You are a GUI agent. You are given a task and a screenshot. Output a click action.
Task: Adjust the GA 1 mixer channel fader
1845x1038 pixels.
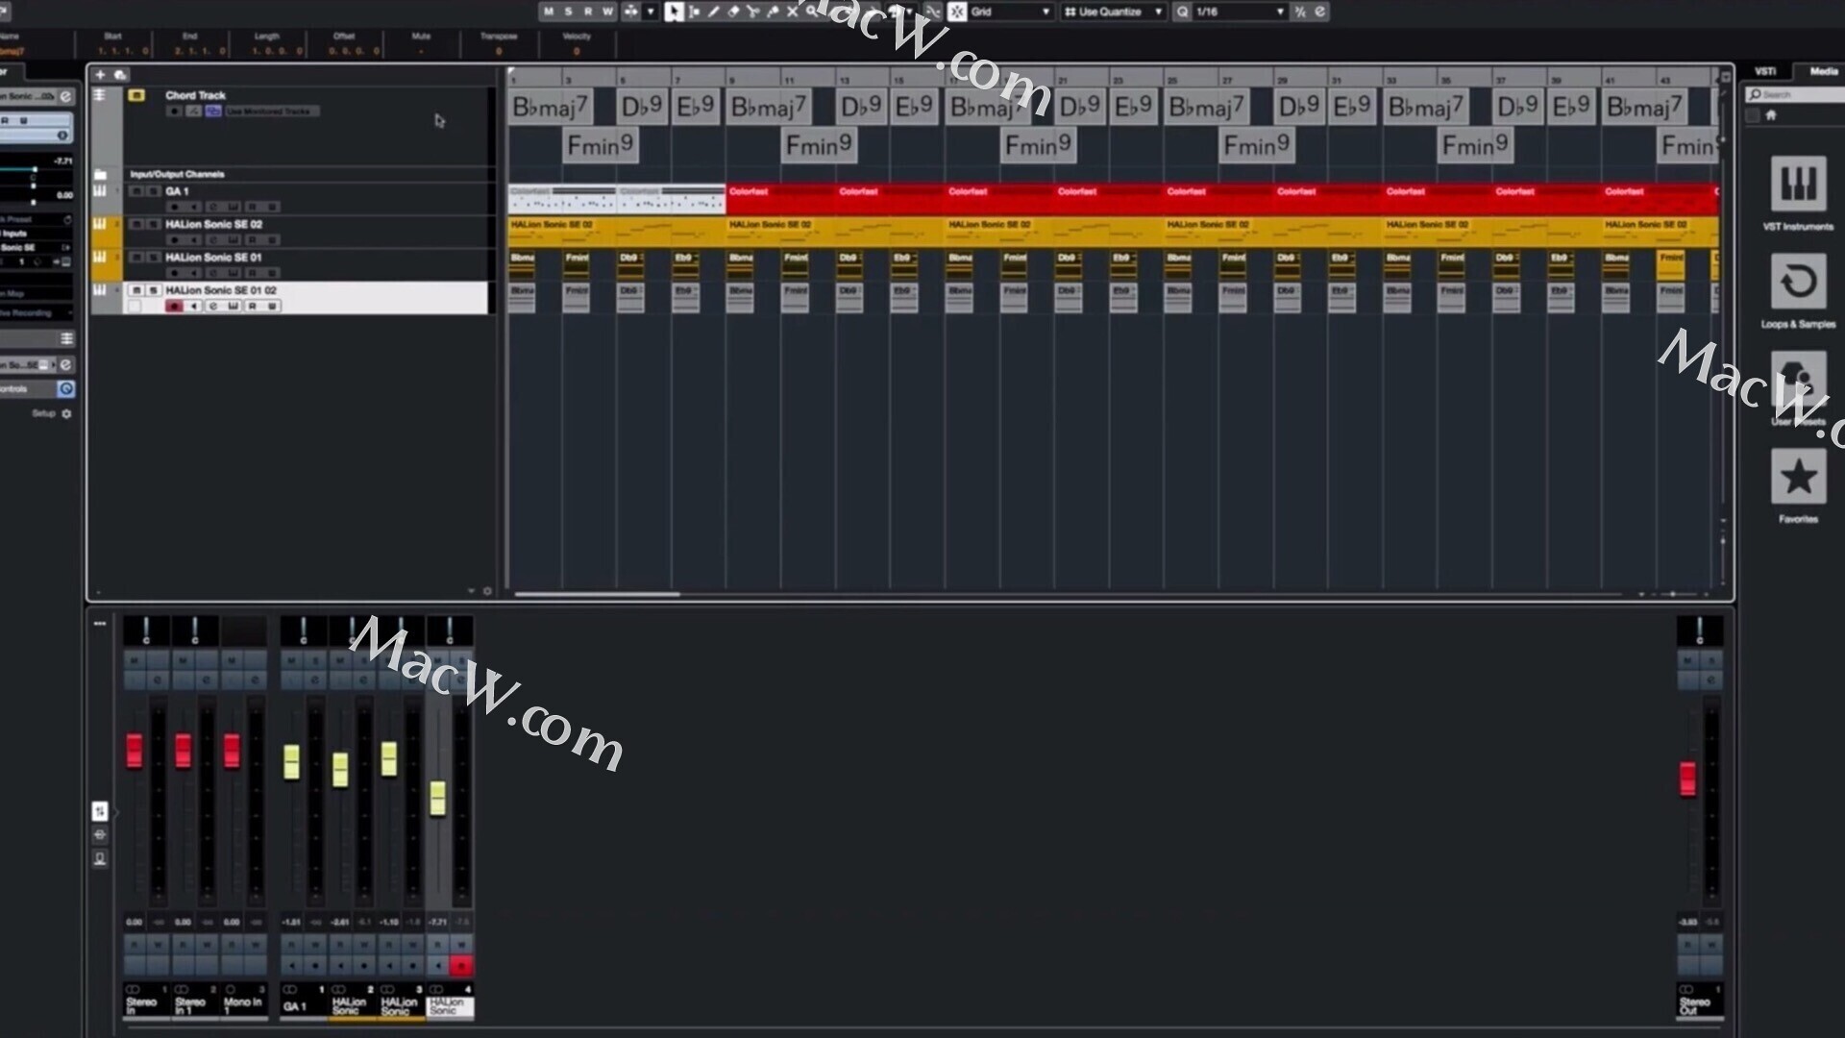point(291,761)
